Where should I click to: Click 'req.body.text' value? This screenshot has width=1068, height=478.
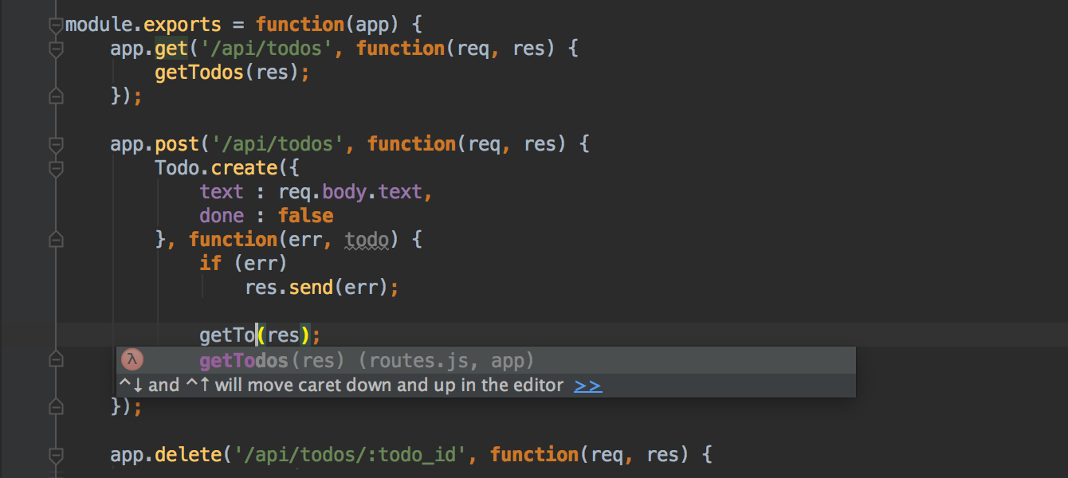pyautogui.click(x=351, y=192)
